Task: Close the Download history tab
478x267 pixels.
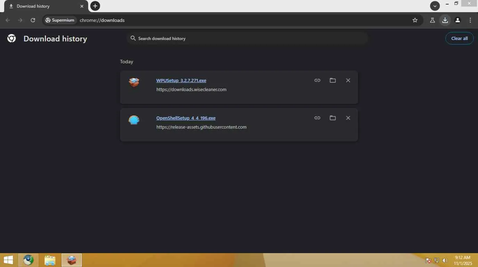Action: [82, 6]
